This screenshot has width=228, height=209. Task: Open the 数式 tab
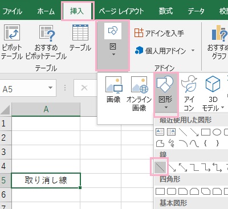coord(166,11)
